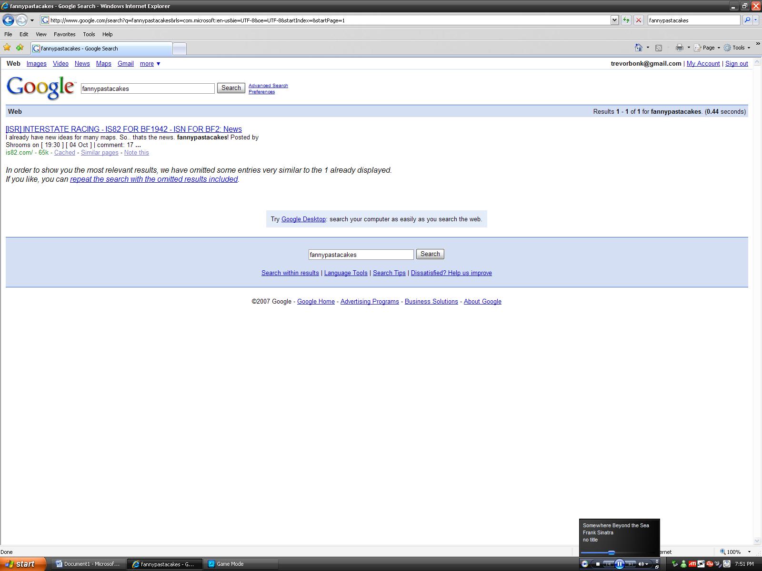Switch to Game Mode taskbar window

point(242,564)
